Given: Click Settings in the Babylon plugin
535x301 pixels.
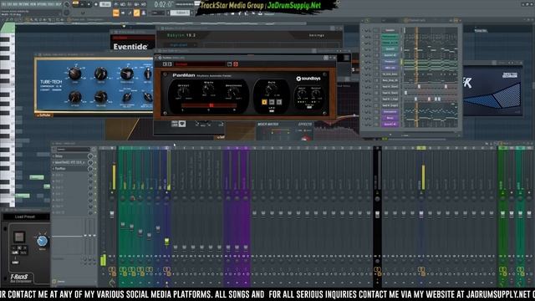Looking at the screenshot, I should [316, 35].
